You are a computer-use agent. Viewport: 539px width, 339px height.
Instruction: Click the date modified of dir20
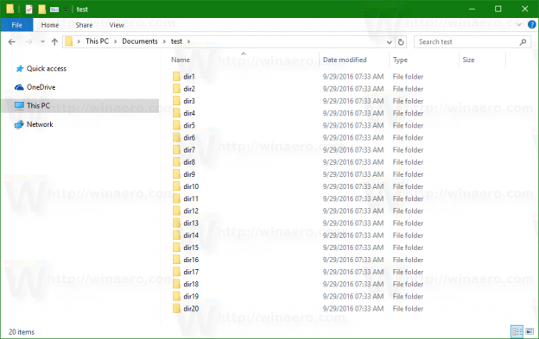[x=353, y=309]
